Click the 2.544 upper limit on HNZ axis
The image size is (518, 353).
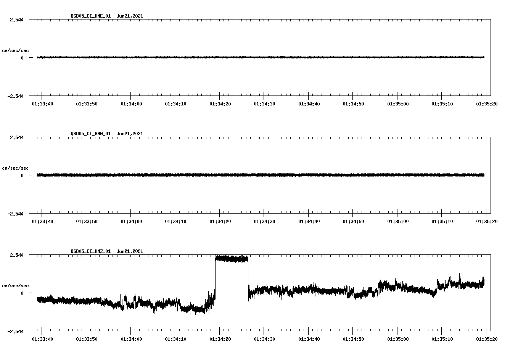(17, 255)
